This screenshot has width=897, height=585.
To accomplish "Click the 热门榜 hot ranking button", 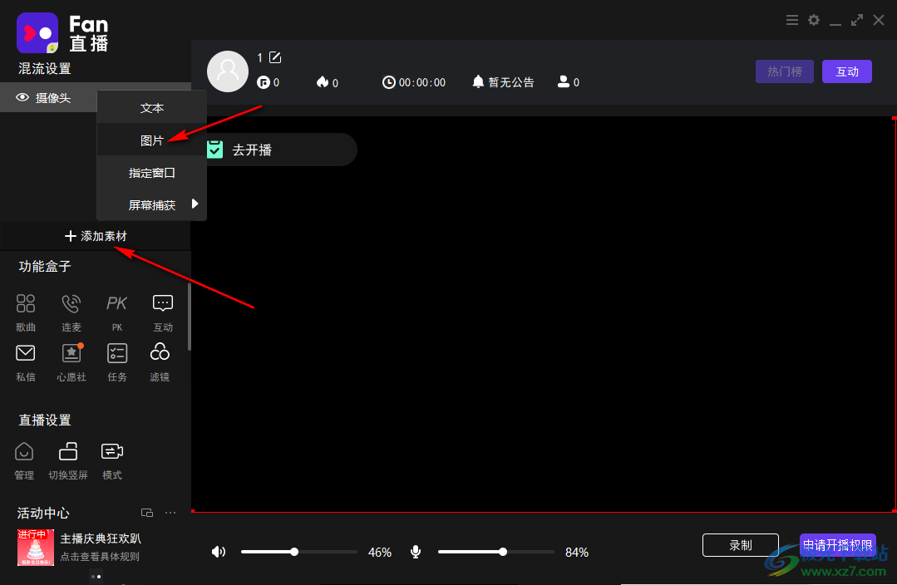I will coord(784,71).
